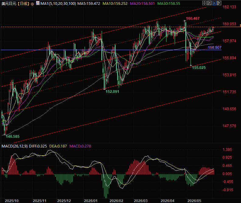Click the MA5:159.472 value

coord(89,3)
